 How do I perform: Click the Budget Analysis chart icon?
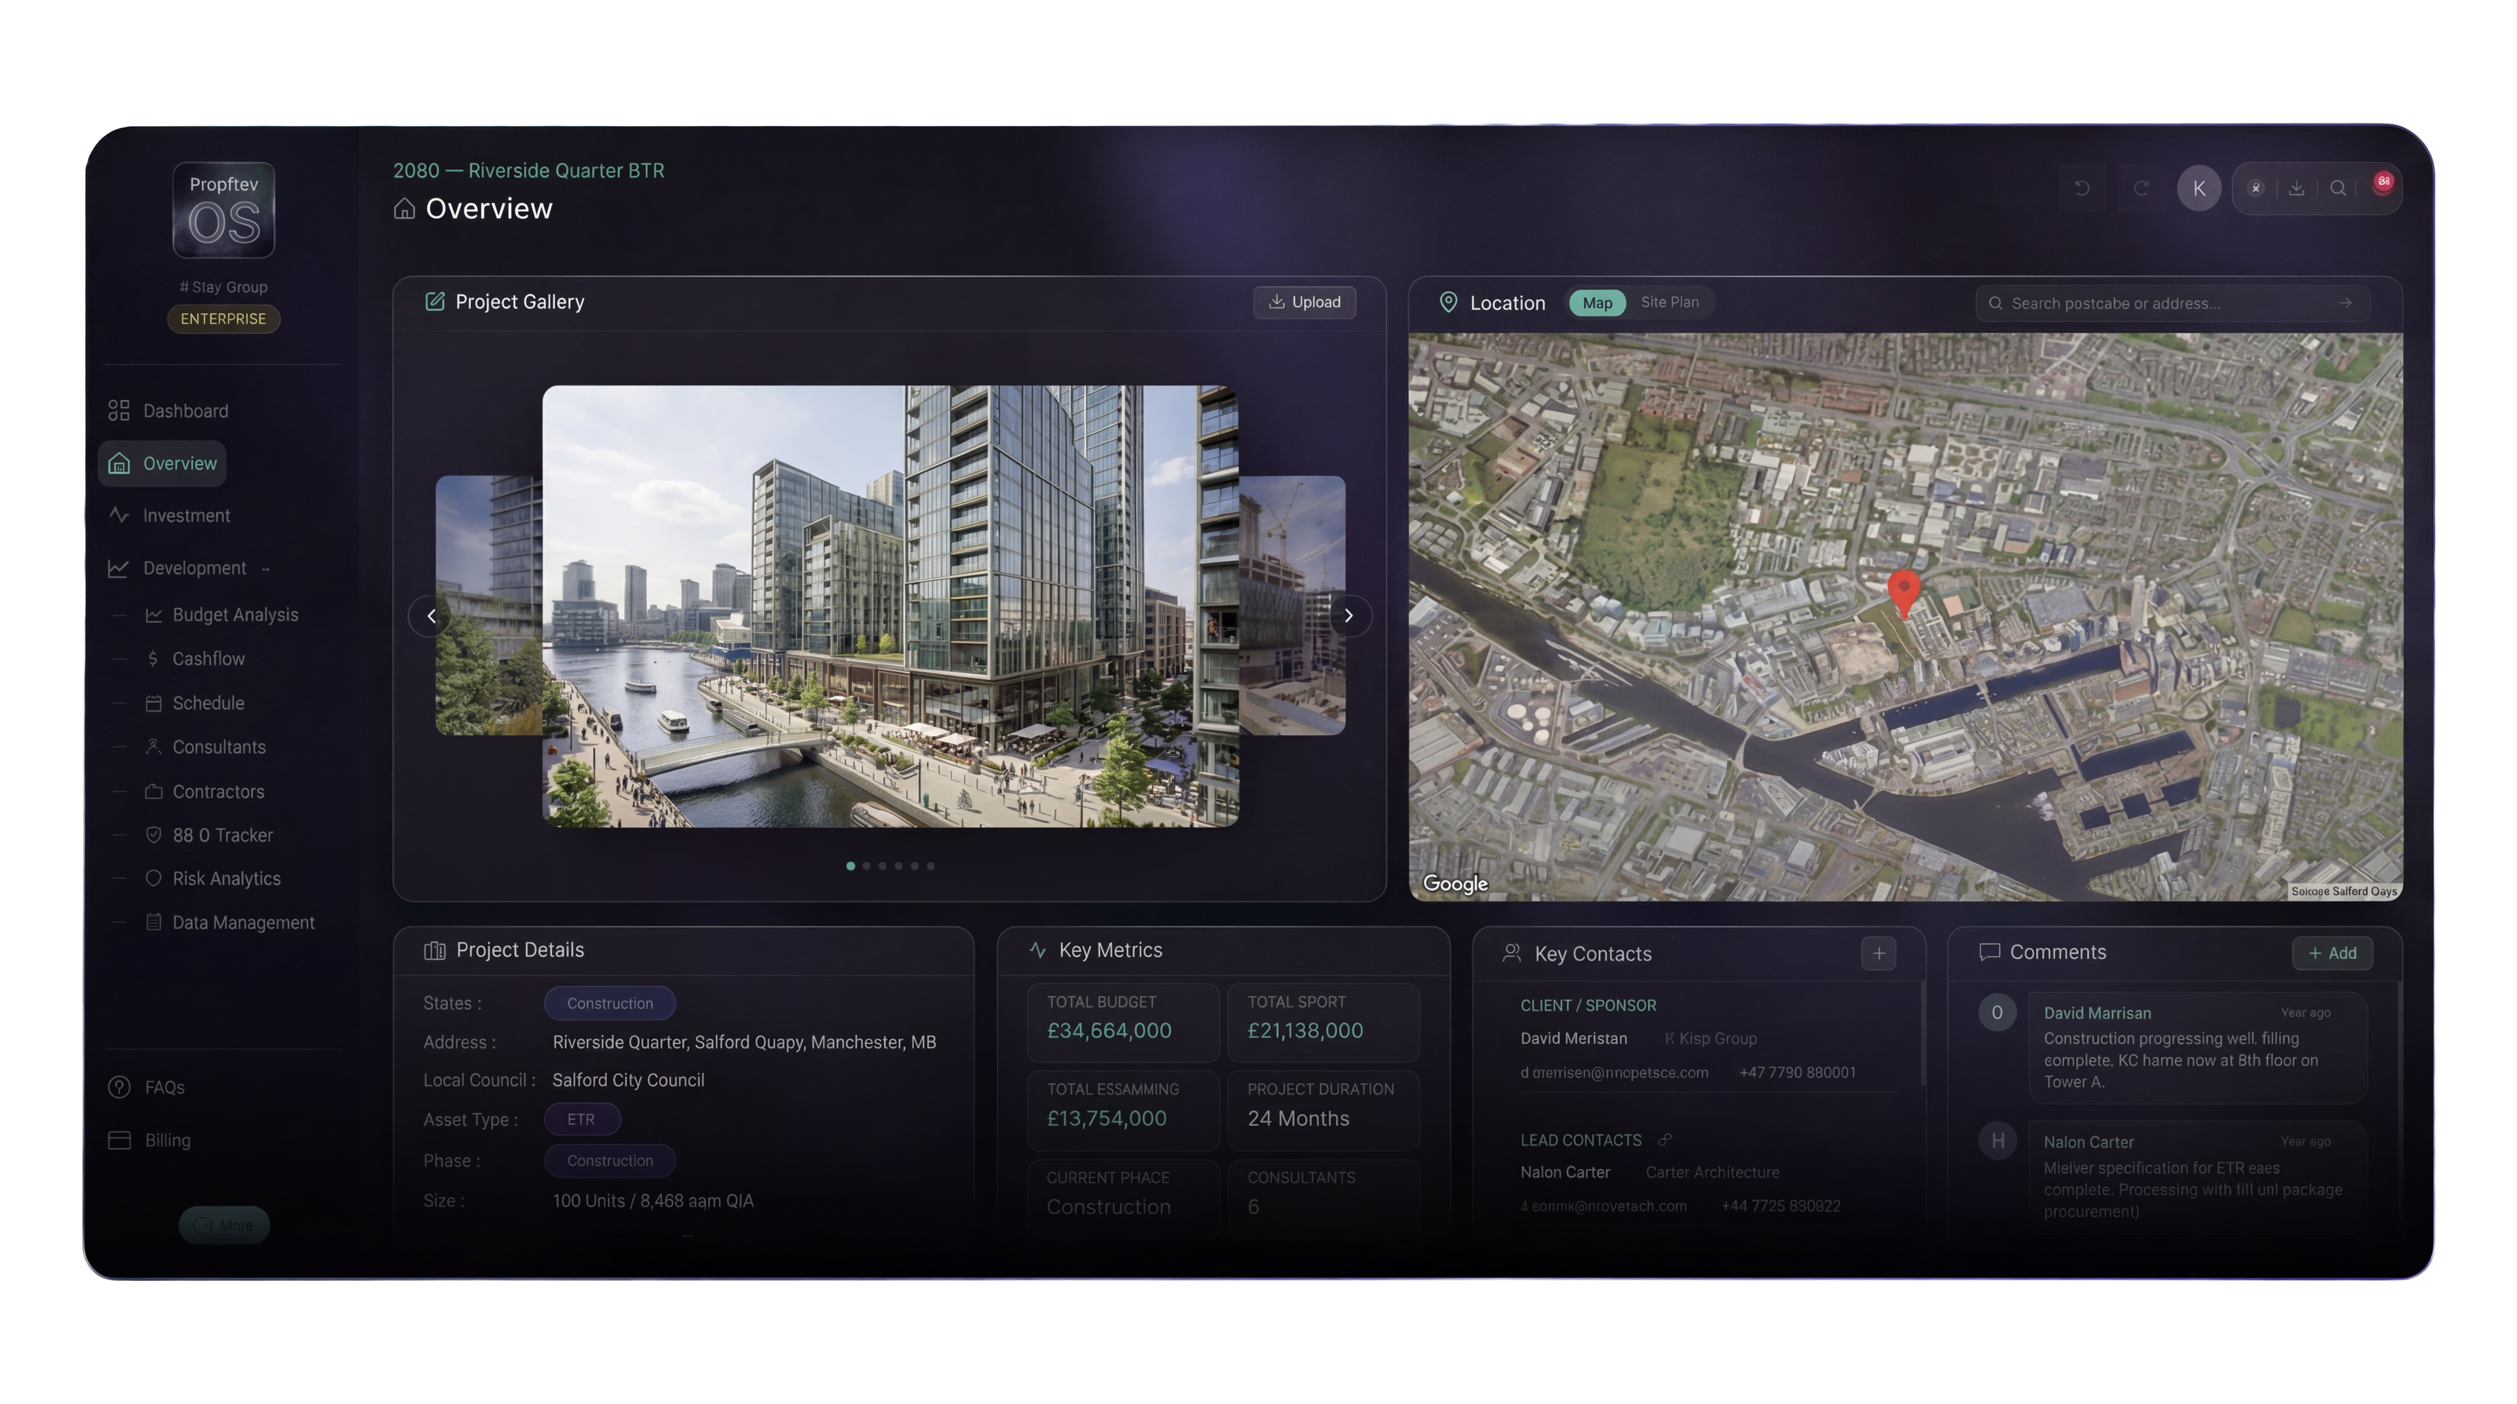click(153, 615)
